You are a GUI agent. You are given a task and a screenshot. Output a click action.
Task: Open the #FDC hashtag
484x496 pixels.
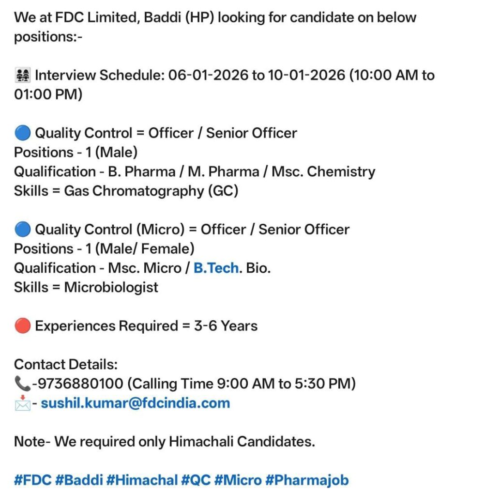pos(32,480)
